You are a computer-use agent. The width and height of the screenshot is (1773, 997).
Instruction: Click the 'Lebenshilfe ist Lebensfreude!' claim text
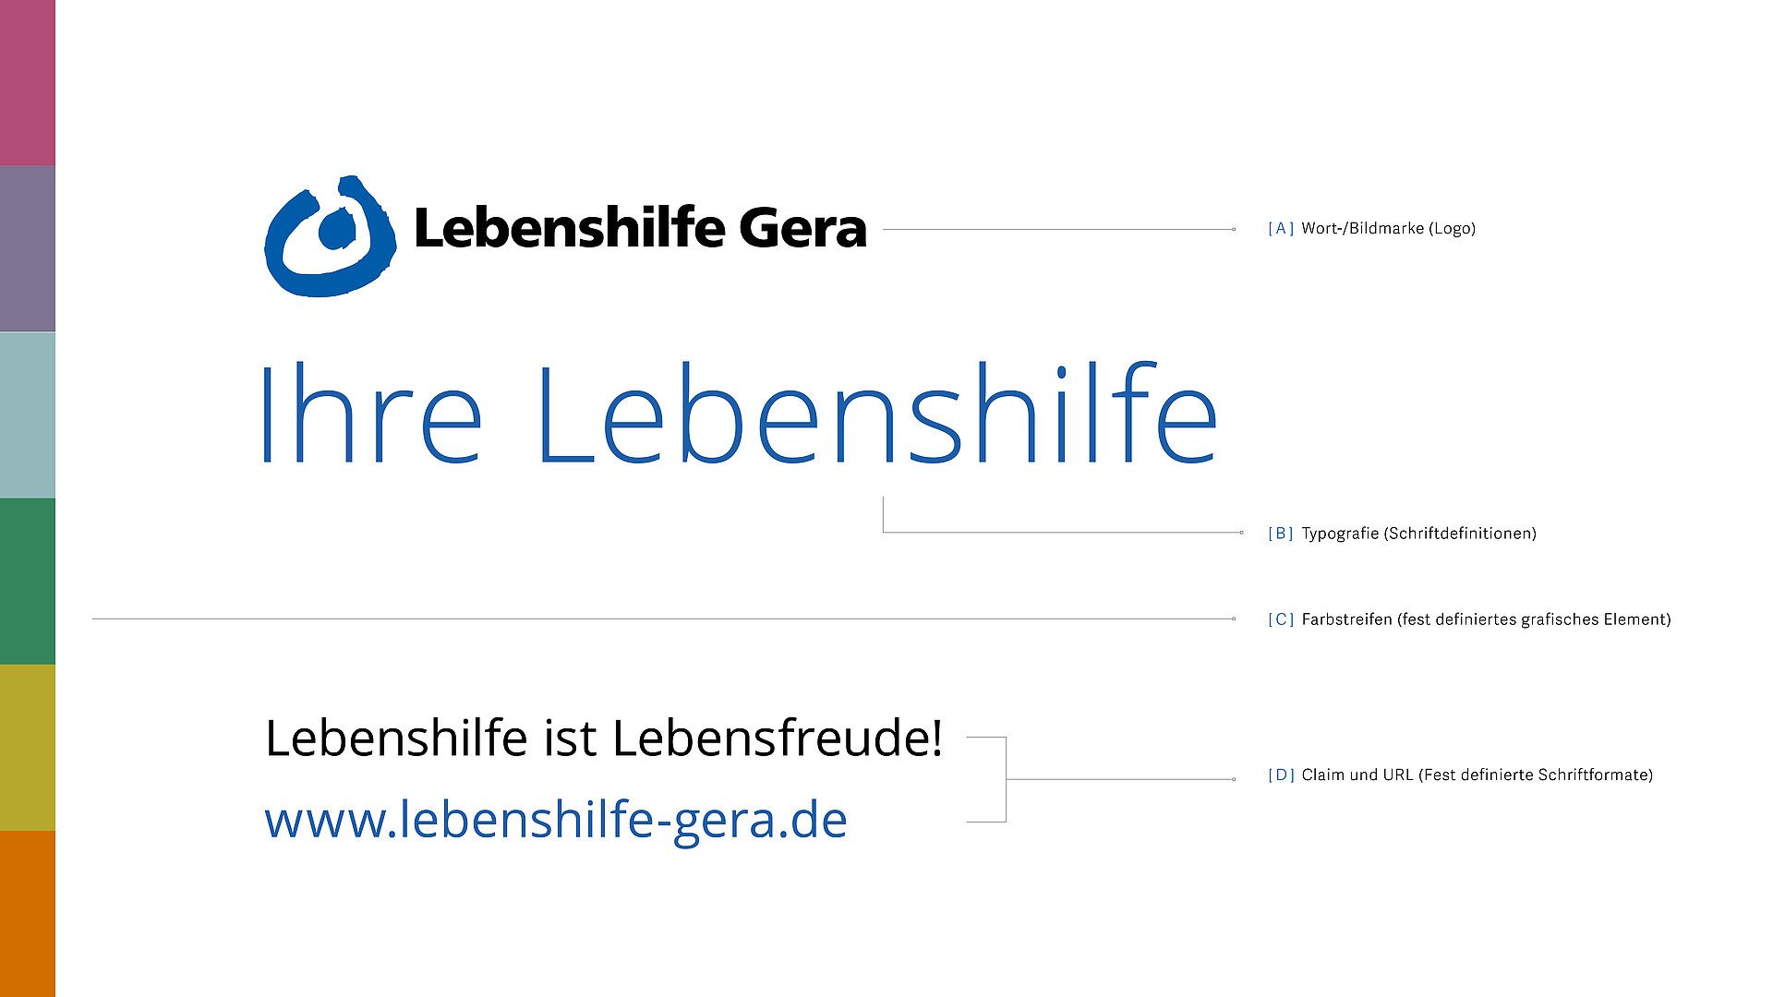604,739
